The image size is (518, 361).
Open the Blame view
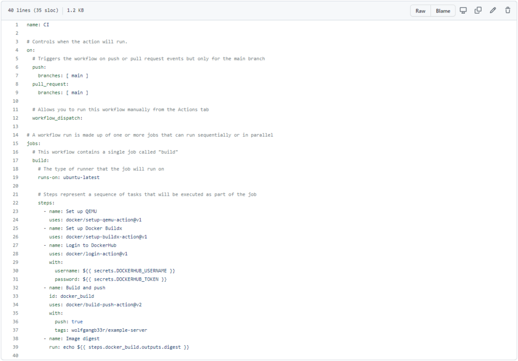(x=443, y=11)
